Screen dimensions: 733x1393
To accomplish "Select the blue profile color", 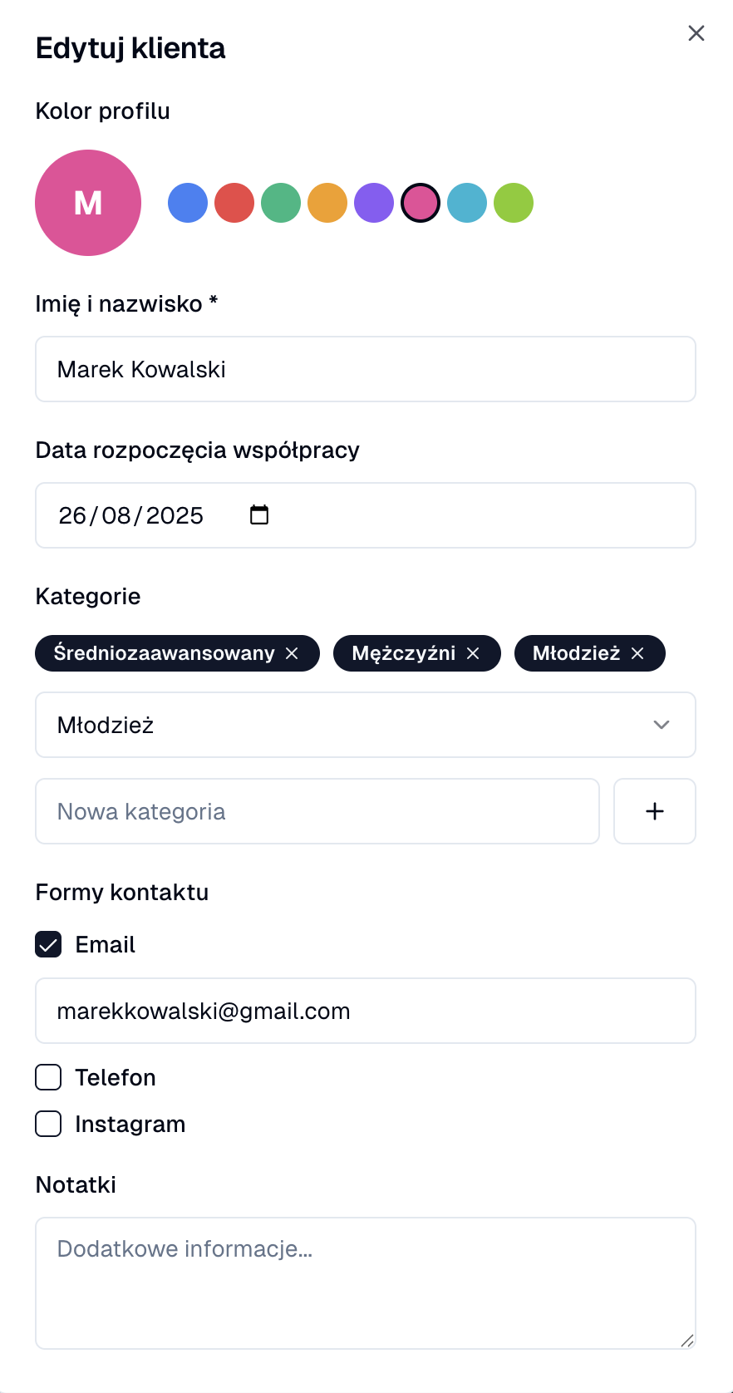I will point(187,202).
